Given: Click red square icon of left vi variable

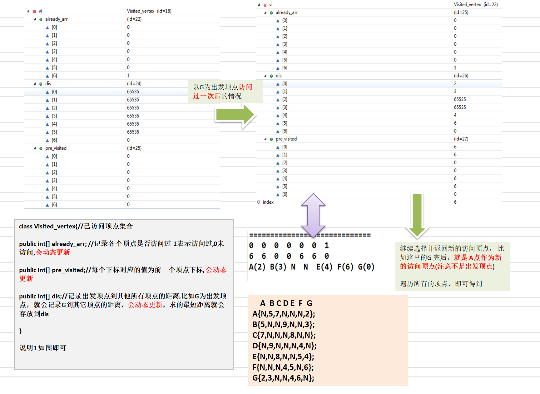Looking at the screenshot, I should click(35, 12).
